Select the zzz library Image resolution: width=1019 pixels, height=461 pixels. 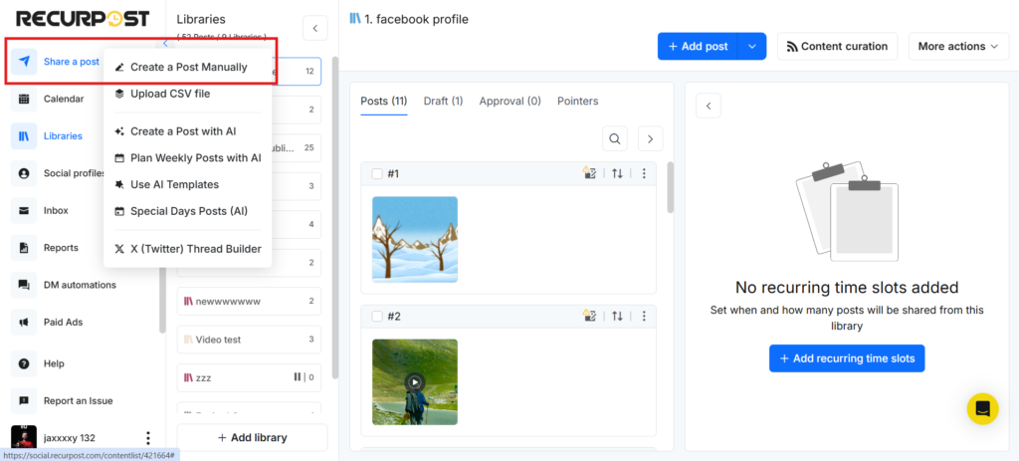click(249, 377)
